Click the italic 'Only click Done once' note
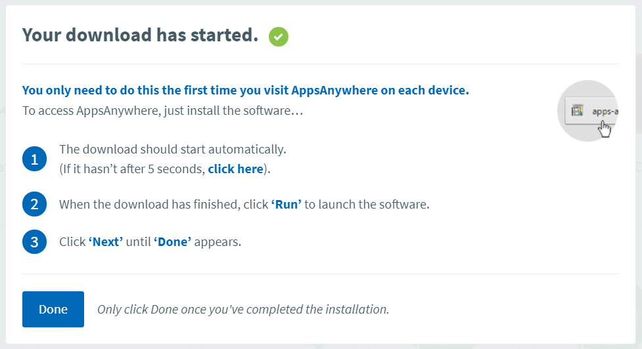Viewport: 642px width, 349px height. coord(243,309)
